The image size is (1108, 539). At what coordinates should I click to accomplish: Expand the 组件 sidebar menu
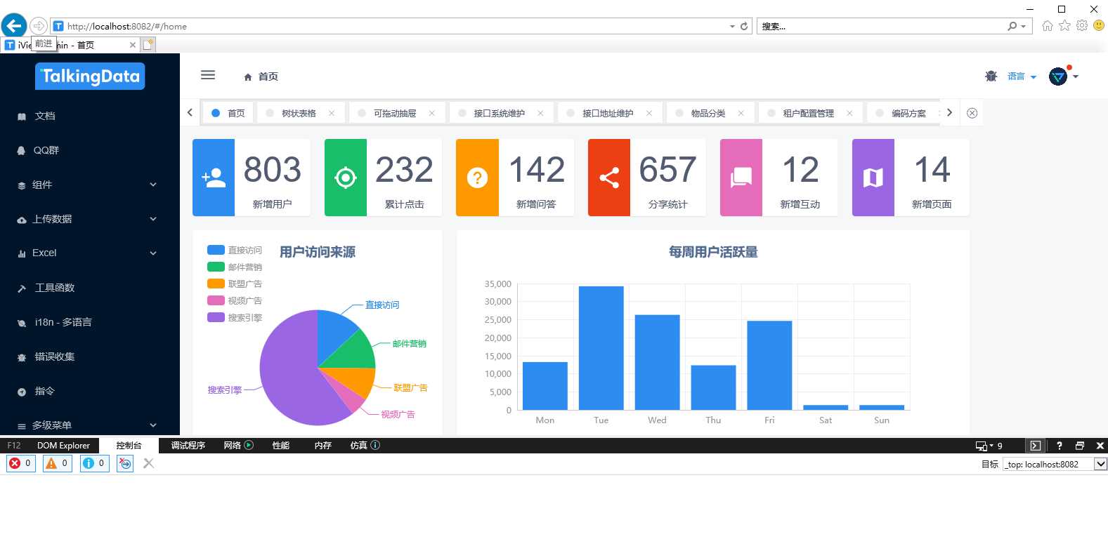click(x=90, y=185)
